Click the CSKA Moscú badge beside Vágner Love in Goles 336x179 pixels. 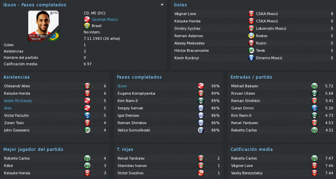[251, 14]
